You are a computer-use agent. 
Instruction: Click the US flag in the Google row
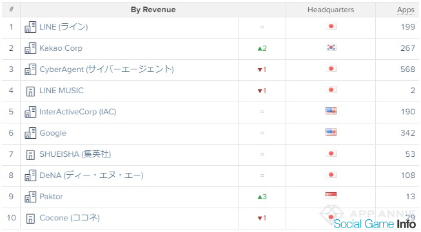pyautogui.click(x=331, y=132)
